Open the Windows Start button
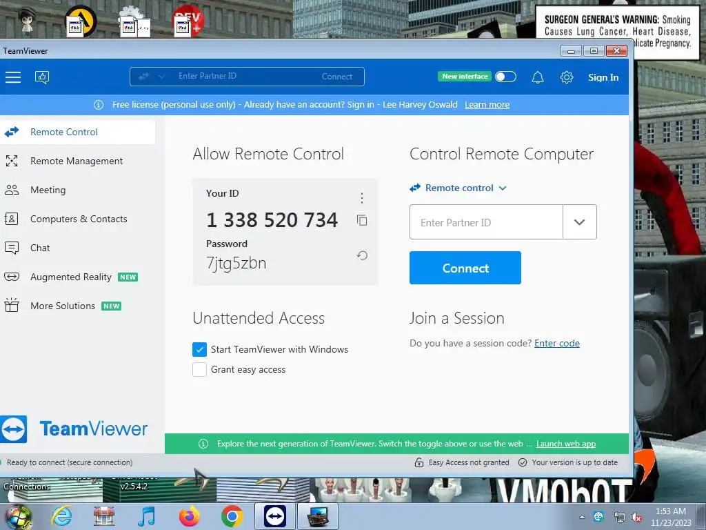 (x=18, y=517)
